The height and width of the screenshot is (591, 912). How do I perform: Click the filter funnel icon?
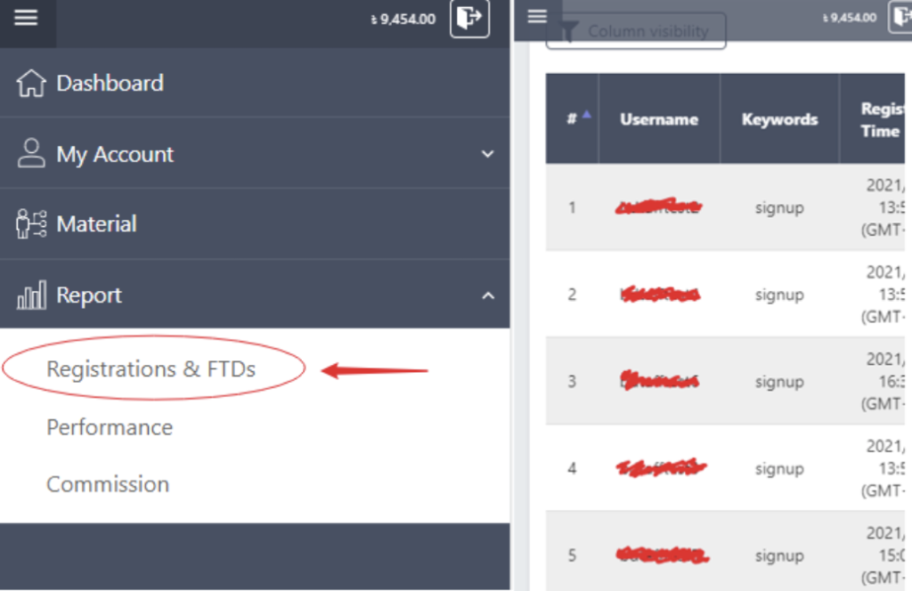(568, 31)
